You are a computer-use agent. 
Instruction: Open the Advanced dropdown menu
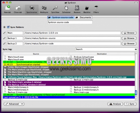pyautogui.click(x=14, y=104)
